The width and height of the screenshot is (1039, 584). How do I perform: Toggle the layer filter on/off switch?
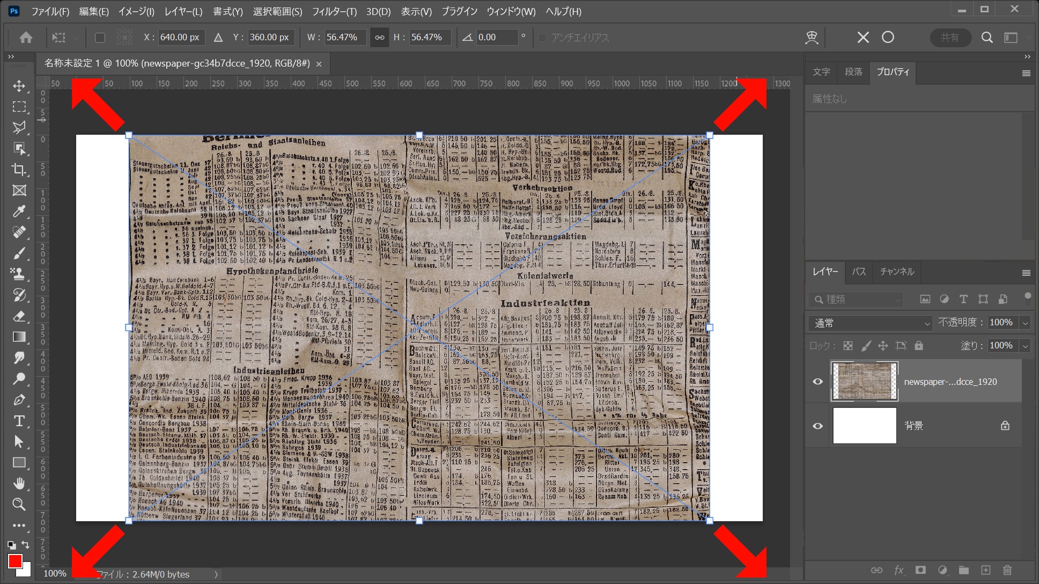(1027, 298)
